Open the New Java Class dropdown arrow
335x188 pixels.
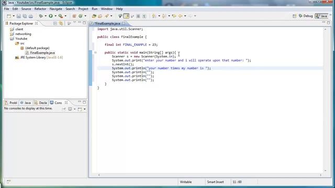[x=85, y=16]
